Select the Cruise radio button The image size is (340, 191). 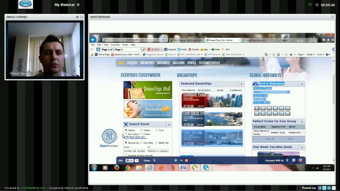point(141,134)
